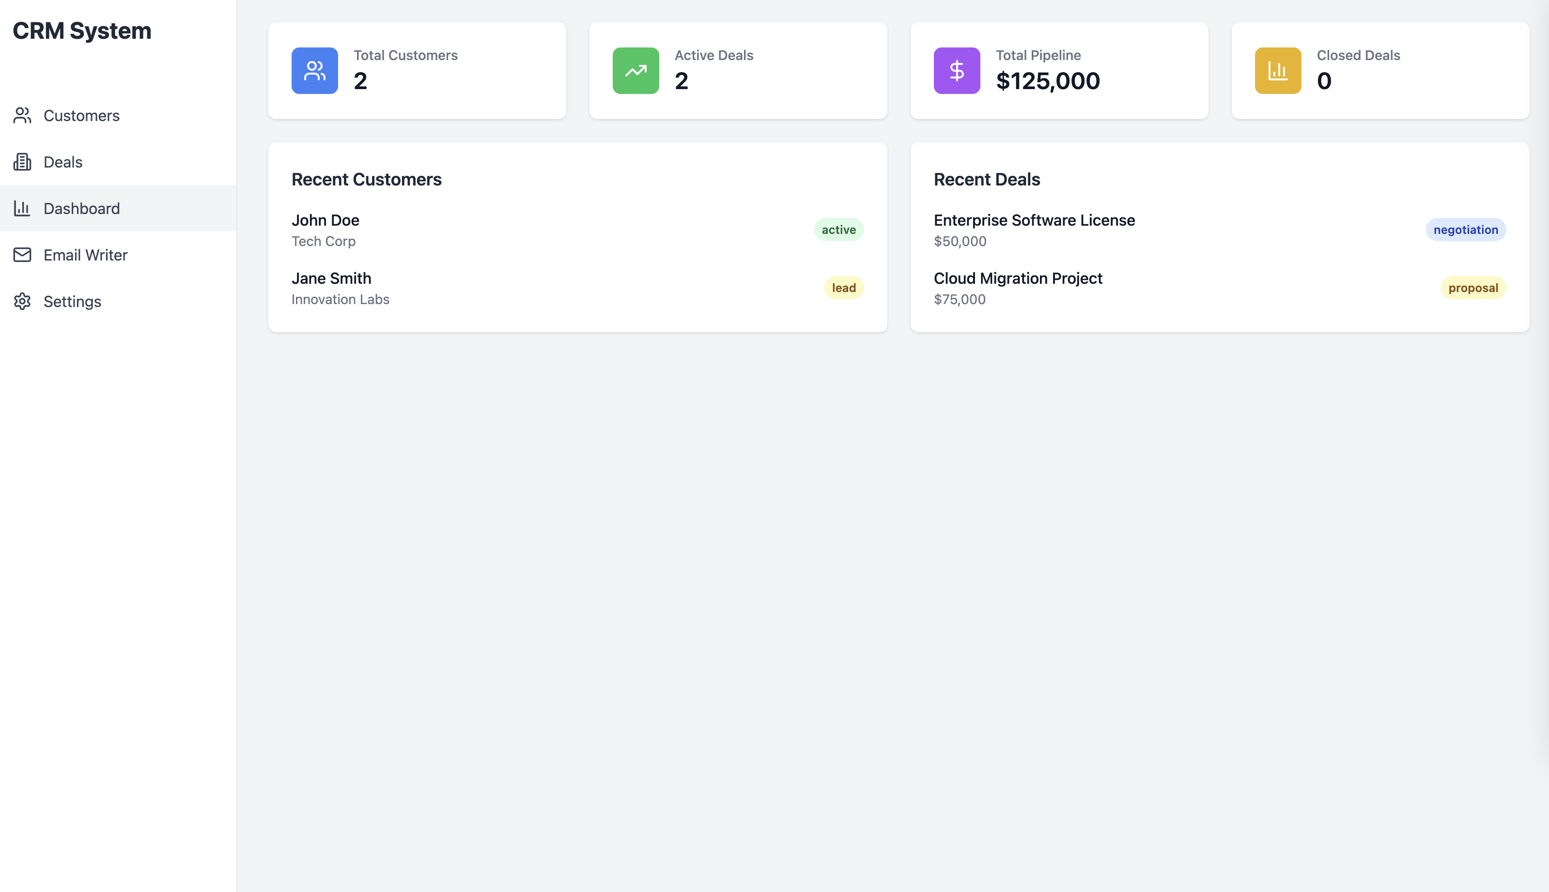The height and width of the screenshot is (892, 1549).
Task: Click the green Active Deals trend icon
Action: coord(635,70)
